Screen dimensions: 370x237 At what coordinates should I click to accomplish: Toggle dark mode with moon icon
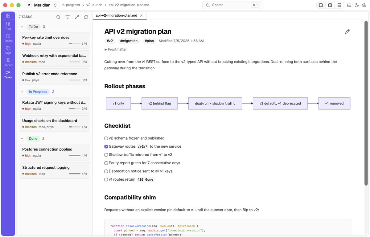click(x=357, y=5)
